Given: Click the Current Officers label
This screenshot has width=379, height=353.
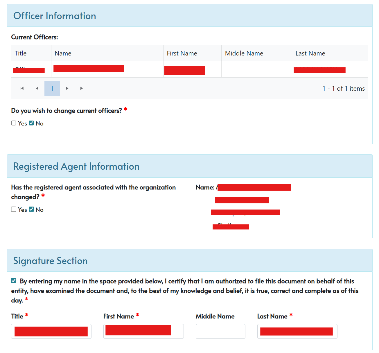Looking at the screenshot, I should click(35, 37).
